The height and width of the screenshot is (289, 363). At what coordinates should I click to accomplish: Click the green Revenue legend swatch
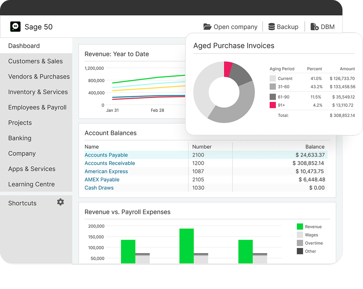300,226
